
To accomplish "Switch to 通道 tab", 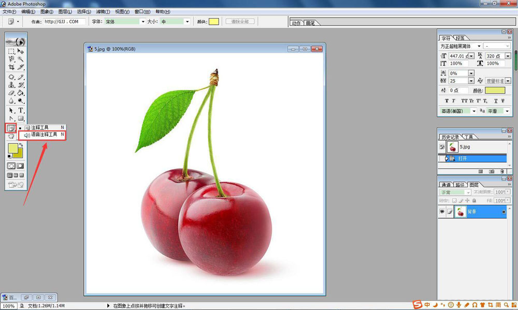I will (x=446, y=185).
